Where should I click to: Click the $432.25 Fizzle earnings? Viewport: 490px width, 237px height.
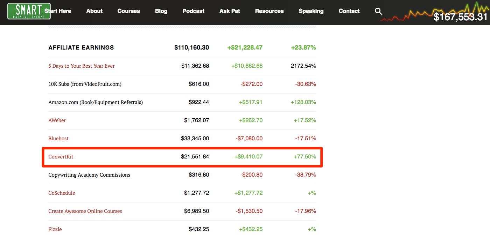pyautogui.click(x=199, y=229)
